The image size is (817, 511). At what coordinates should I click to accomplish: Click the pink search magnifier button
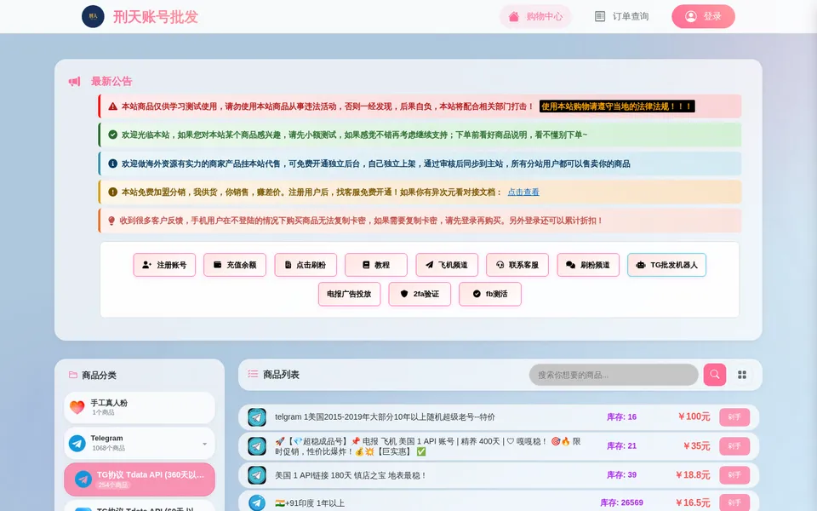714,375
